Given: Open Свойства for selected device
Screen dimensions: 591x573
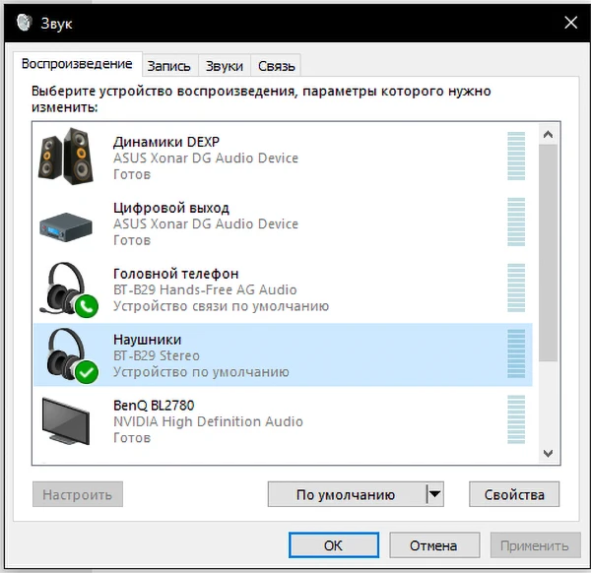Looking at the screenshot, I should click(x=514, y=494).
